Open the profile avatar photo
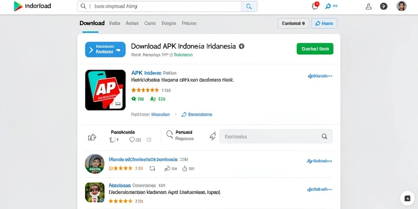The image size is (418, 209). click(402, 6)
